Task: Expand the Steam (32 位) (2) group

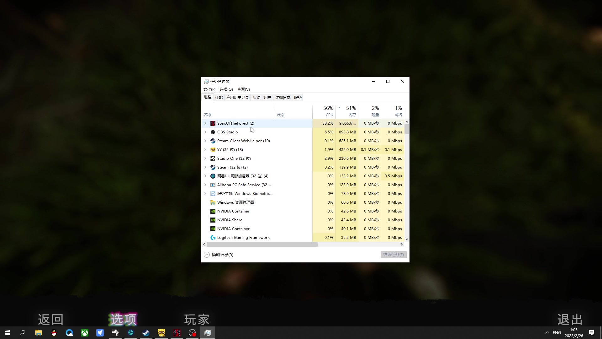Action: point(205,167)
